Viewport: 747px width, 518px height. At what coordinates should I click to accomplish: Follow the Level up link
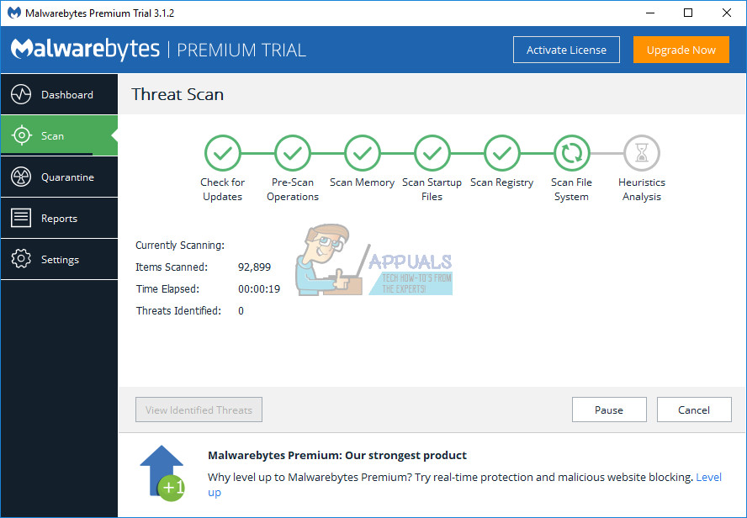coord(708,477)
